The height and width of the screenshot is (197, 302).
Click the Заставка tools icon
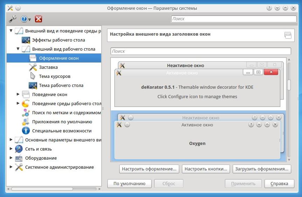click(x=33, y=67)
